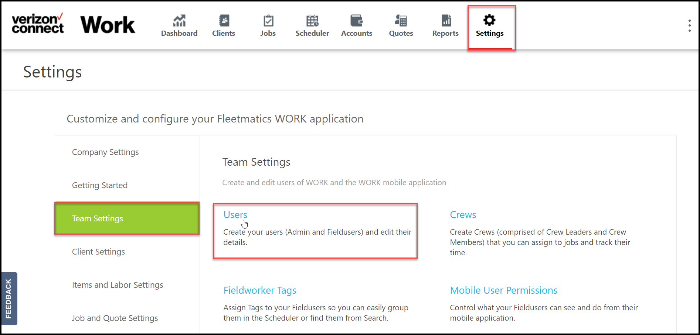Click 'Create your users (Admin and Fieldusers)' description
Screen dimensions: 700x335
coord(317,237)
